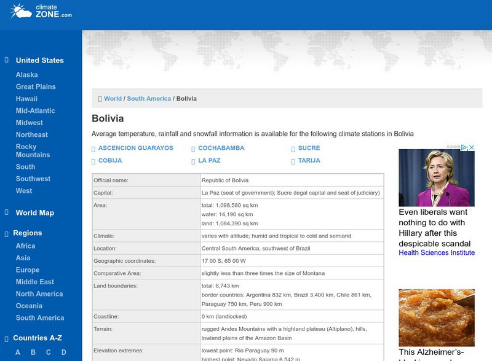Go to Rocky Mountains region
Screen dimensions: 492x361
tap(33, 151)
